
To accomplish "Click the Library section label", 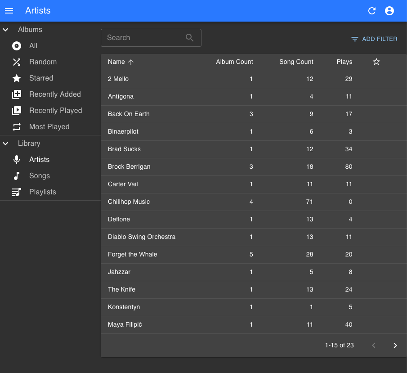I will [x=29, y=144].
